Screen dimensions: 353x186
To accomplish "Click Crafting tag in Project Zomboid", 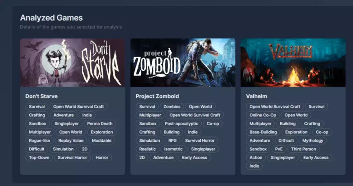I will (147, 132).
